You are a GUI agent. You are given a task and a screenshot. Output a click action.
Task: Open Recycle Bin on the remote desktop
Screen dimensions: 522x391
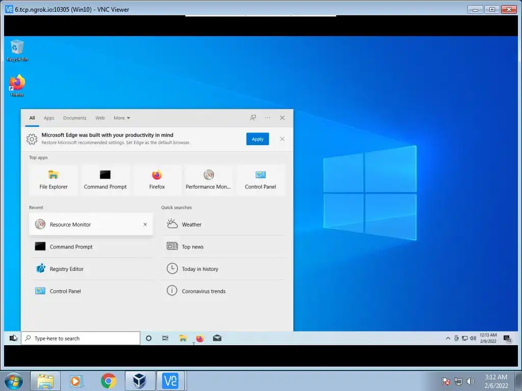(17, 50)
